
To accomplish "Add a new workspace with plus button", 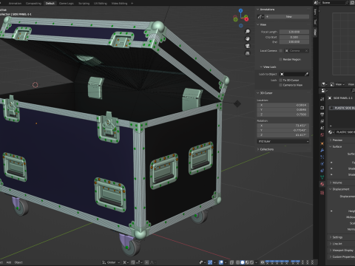I will click(x=132, y=3).
